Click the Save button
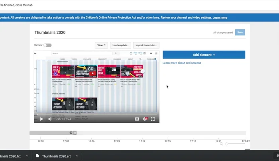 coord(240,32)
